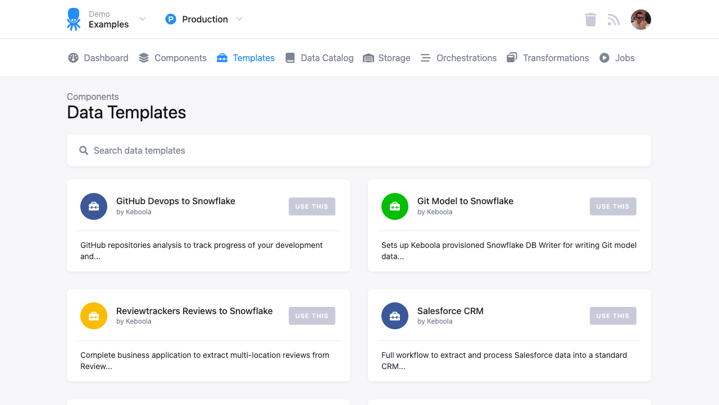The image size is (719, 405).
Task: Click the Components breadcrumb link
Action: coord(93,96)
